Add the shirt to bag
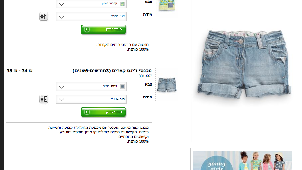Image resolution: width=302 pixels, height=170 pixels. coord(103,29)
